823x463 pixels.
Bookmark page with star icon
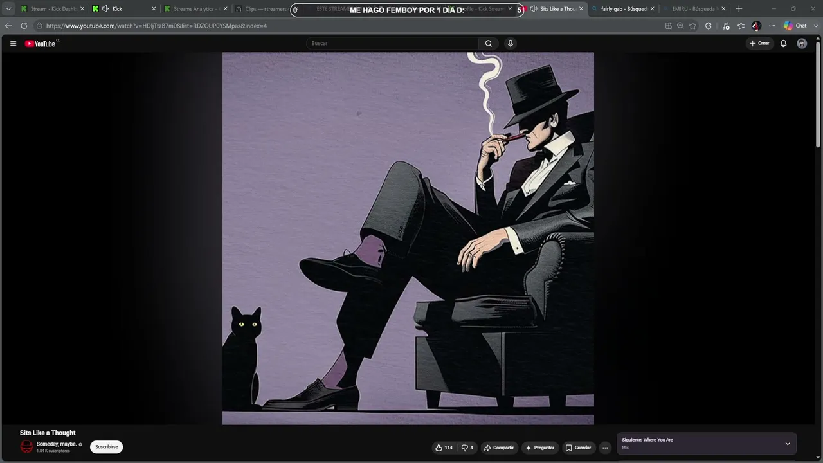pos(692,26)
